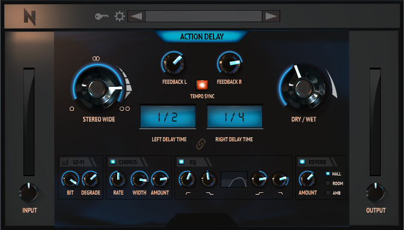Screen dimensions: 404x230
Task: Click the Lo-Fi Degrade knob
Action: click(x=90, y=179)
